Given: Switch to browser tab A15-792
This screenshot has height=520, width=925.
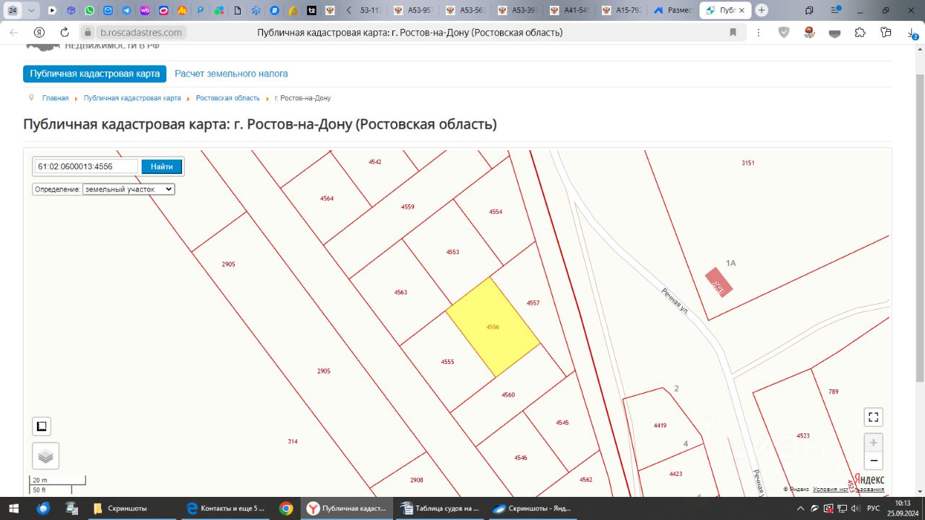Looking at the screenshot, I should tap(622, 11).
